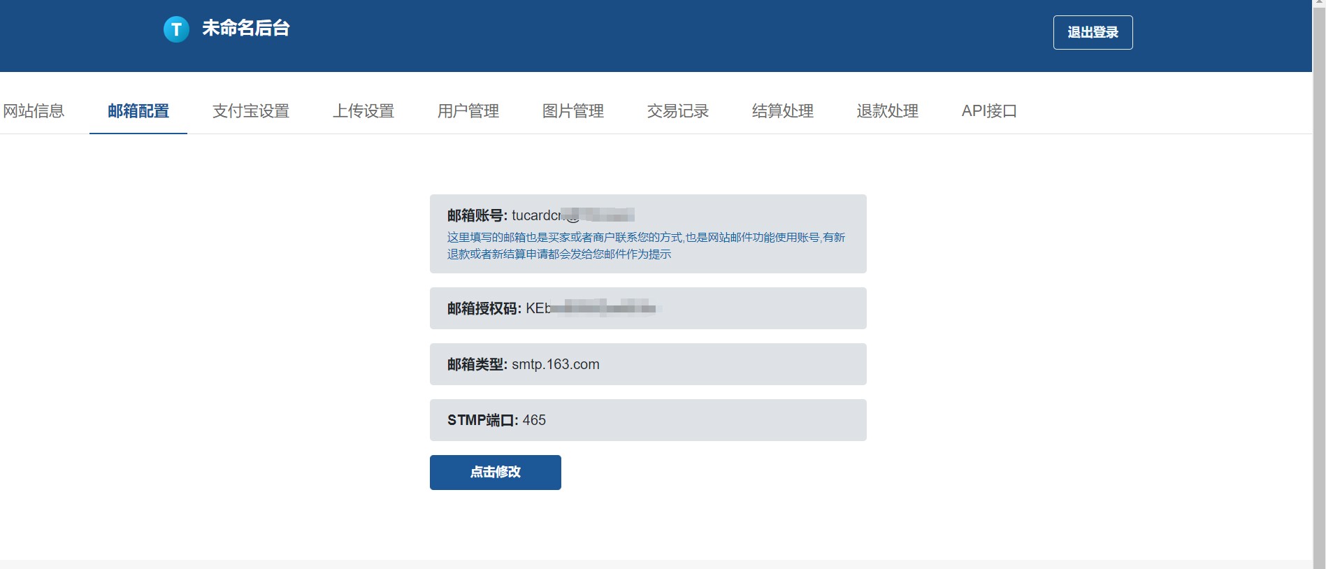
Task: Click the 未命名后台 site title
Action: pos(245,29)
